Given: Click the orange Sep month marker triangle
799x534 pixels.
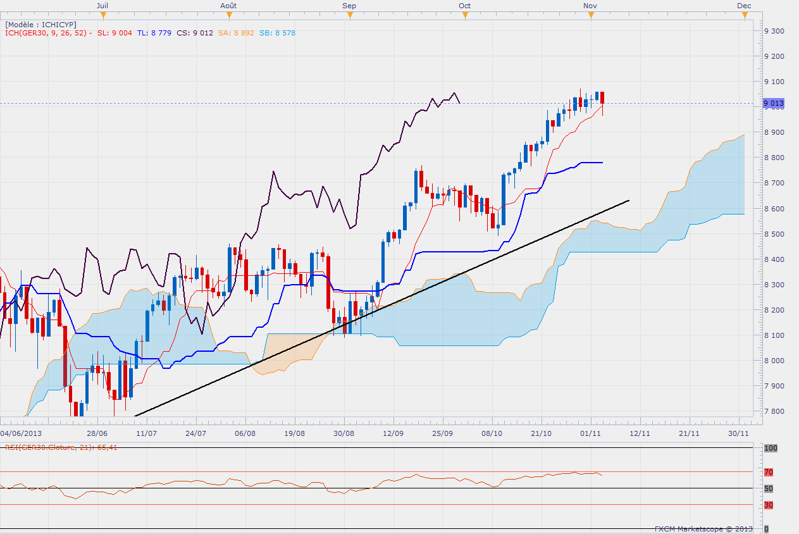Looking at the screenshot, I should 349,15.
